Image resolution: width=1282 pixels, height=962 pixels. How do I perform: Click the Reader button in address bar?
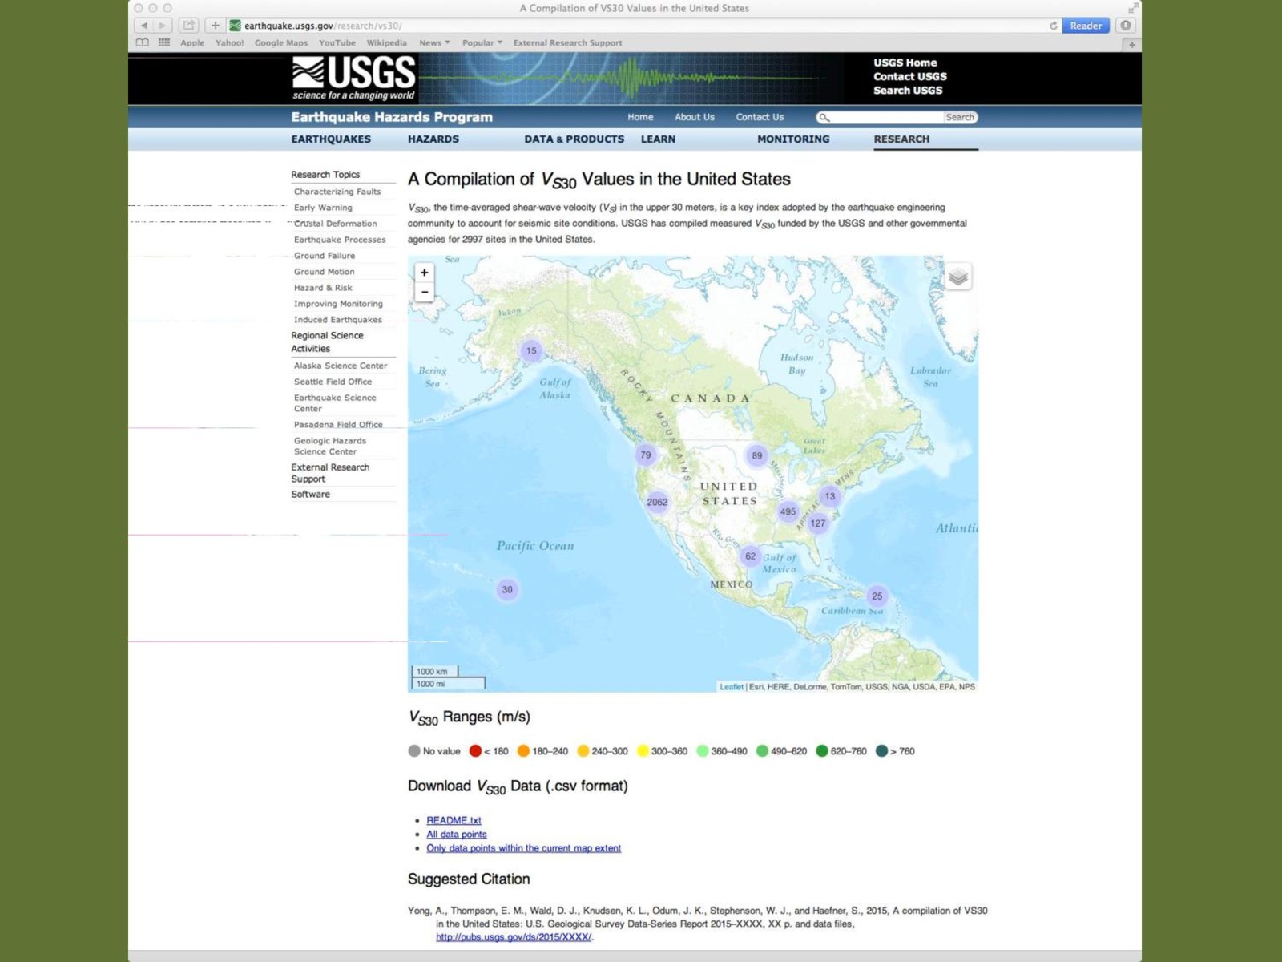click(1086, 26)
